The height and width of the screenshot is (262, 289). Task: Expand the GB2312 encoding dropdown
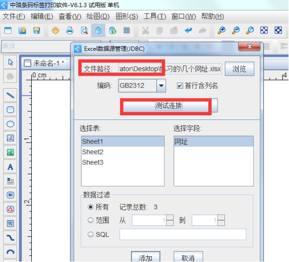point(161,86)
